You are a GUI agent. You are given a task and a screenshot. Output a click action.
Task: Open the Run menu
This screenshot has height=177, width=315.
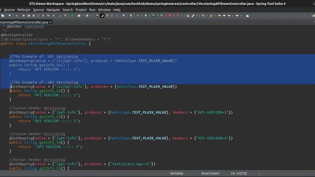tap(92, 10)
